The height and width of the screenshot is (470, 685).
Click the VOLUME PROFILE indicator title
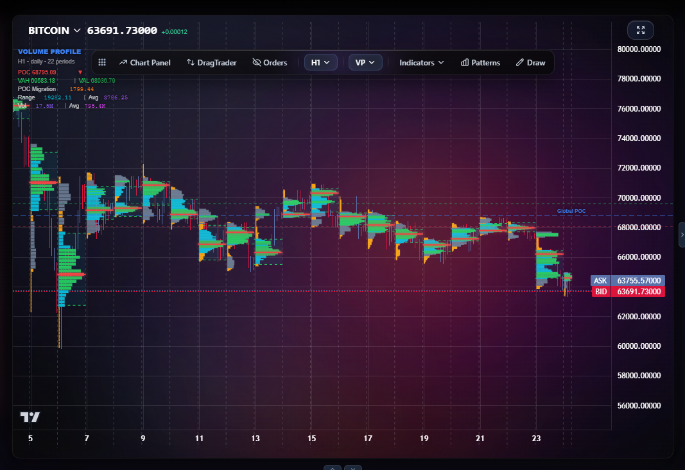(x=49, y=51)
